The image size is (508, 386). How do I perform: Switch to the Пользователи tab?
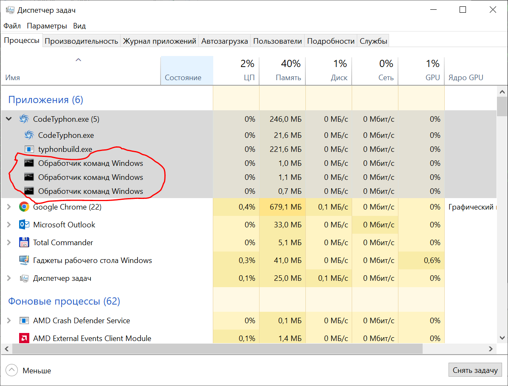pyautogui.click(x=277, y=41)
